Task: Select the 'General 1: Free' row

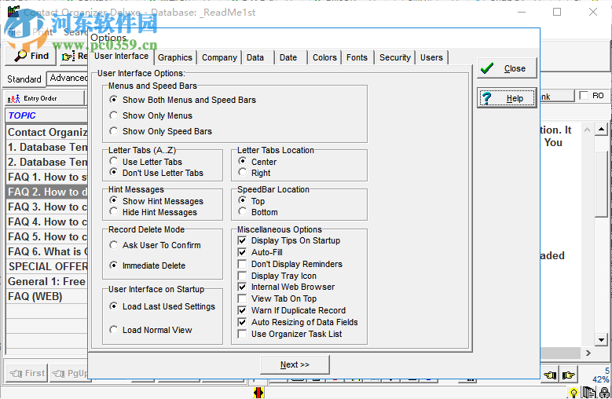Action: click(47, 281)
